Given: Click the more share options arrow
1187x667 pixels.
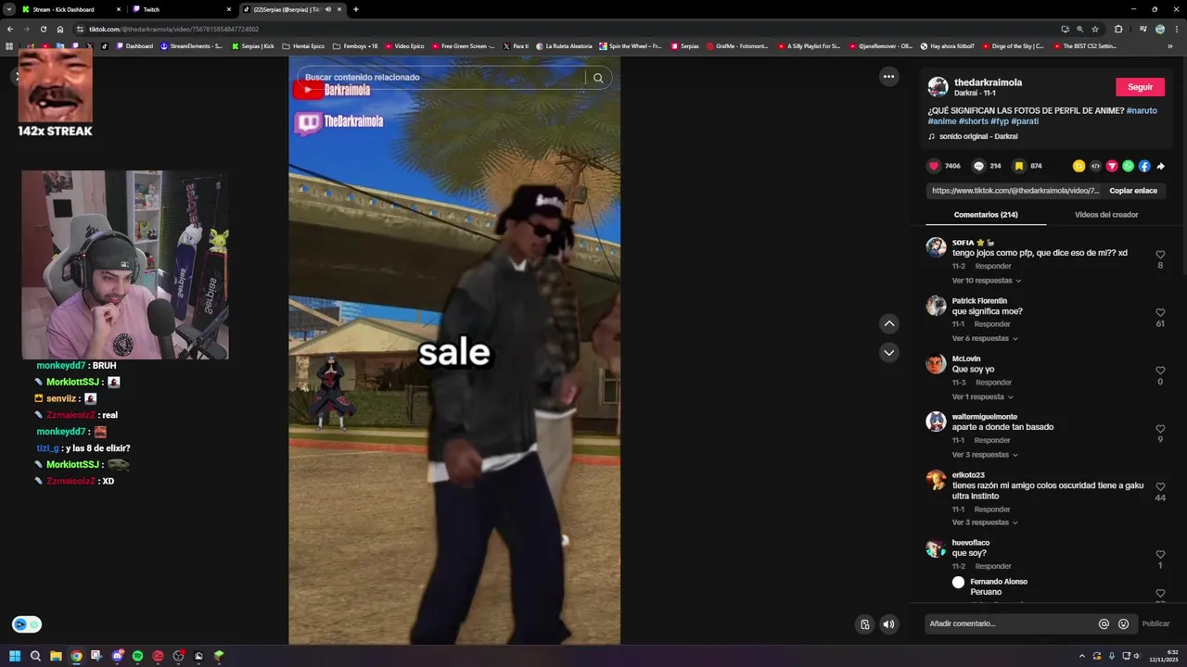Looking at the screenshot, I should (1160, 166).
